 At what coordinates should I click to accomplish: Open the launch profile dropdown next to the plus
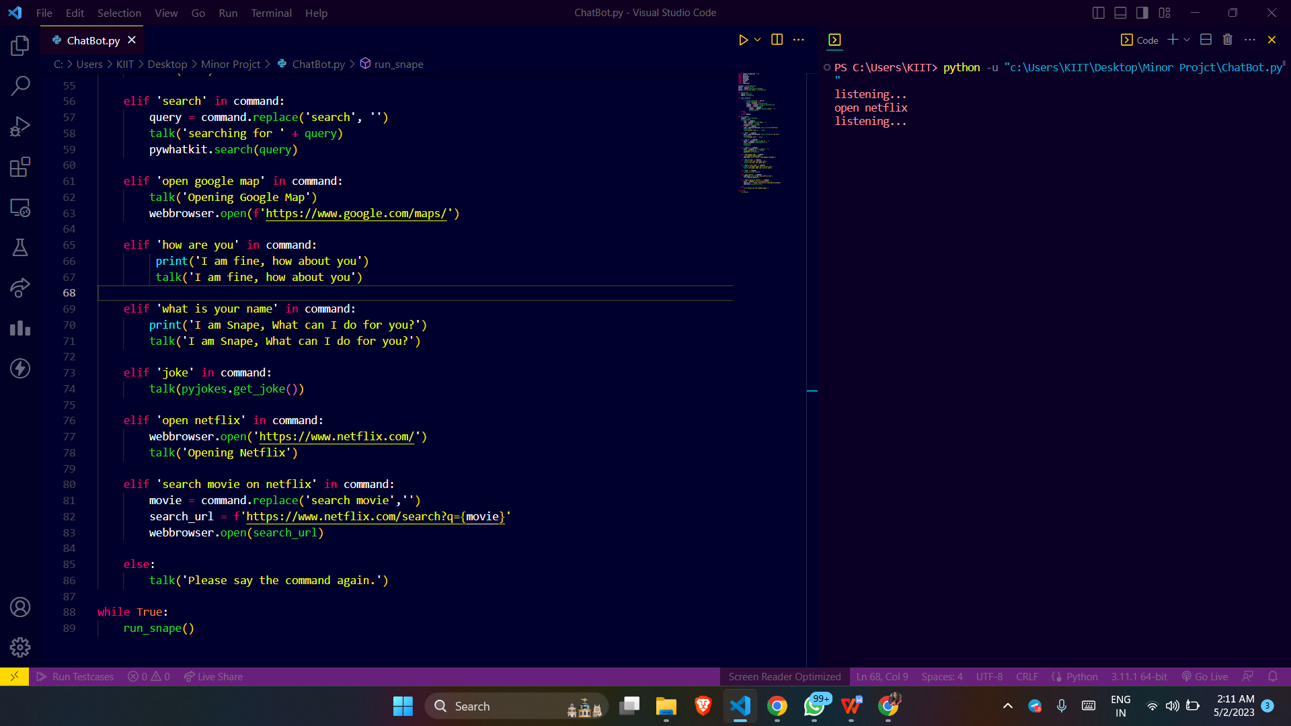click(1185, 40)
